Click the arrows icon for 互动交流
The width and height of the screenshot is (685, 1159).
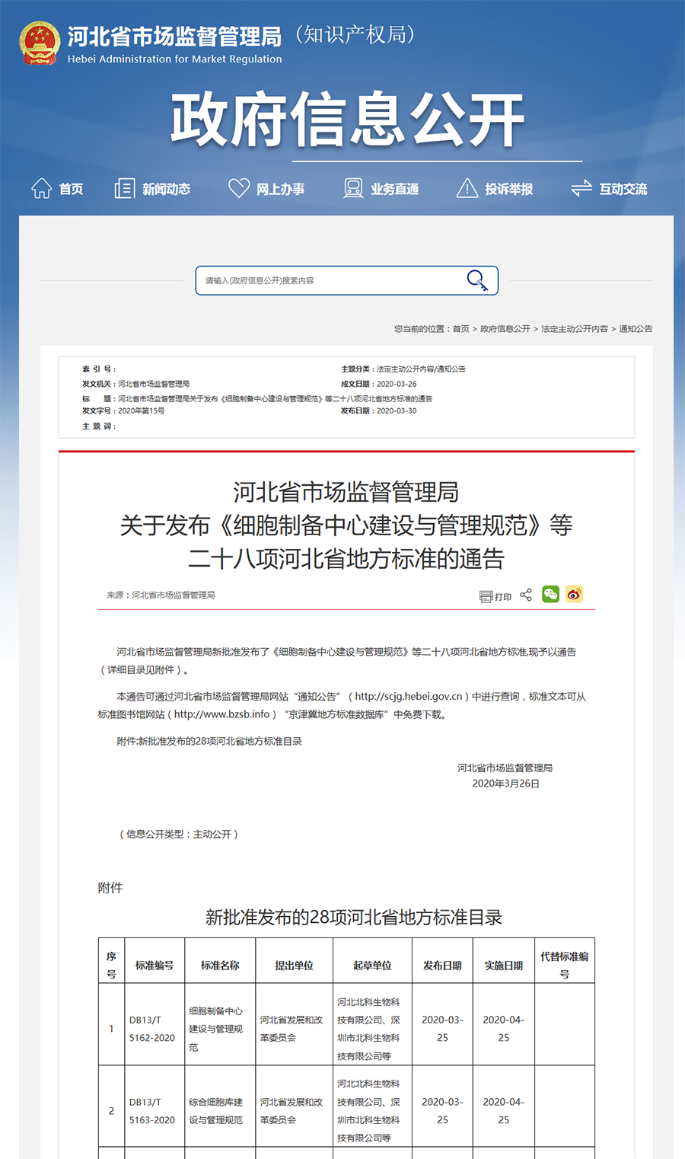click(581, 188)
